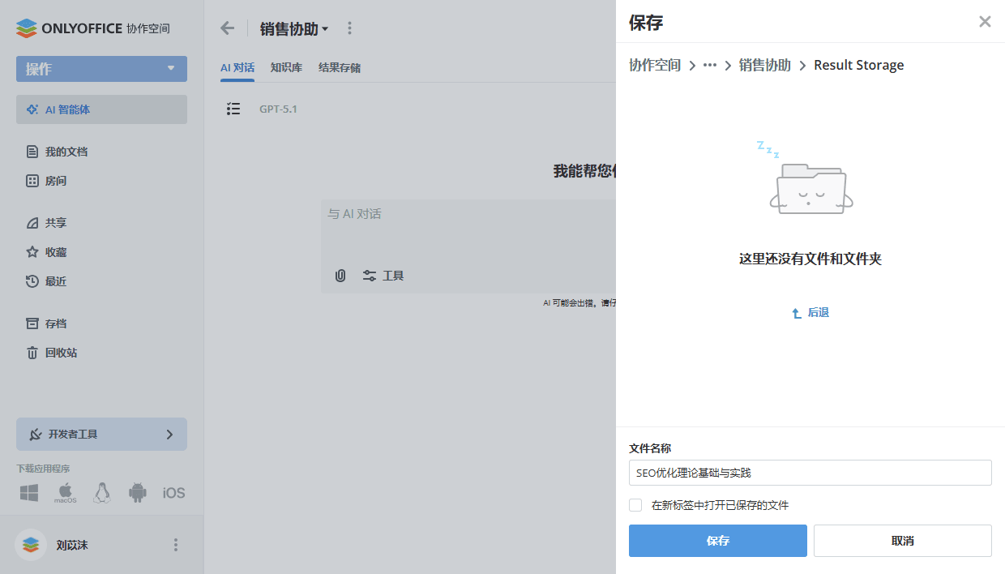Click the 保存 button
This screenshot has width=1005, height=574.
click(x=717, y=541)
